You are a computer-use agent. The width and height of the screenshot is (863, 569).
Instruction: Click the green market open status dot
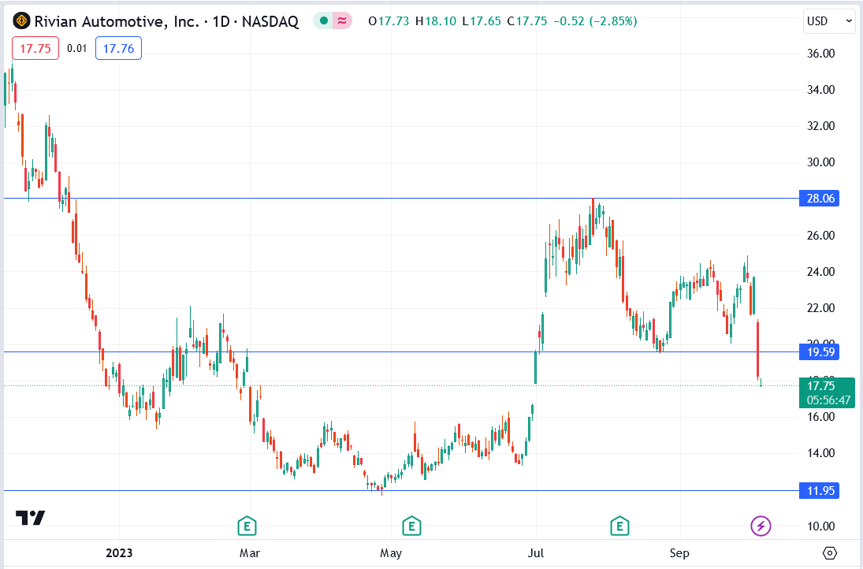324,21
